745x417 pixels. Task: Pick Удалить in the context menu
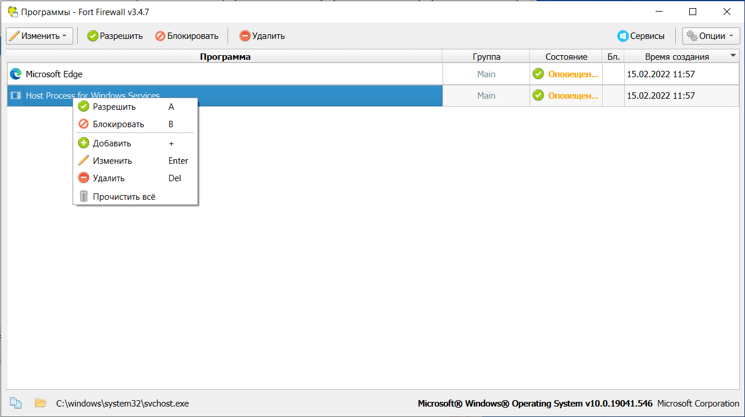(109, 178)
